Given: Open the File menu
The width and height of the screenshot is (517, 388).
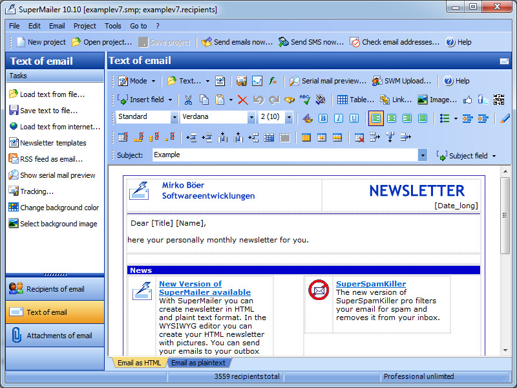Looking at the screenshot, I should point(14,26).
